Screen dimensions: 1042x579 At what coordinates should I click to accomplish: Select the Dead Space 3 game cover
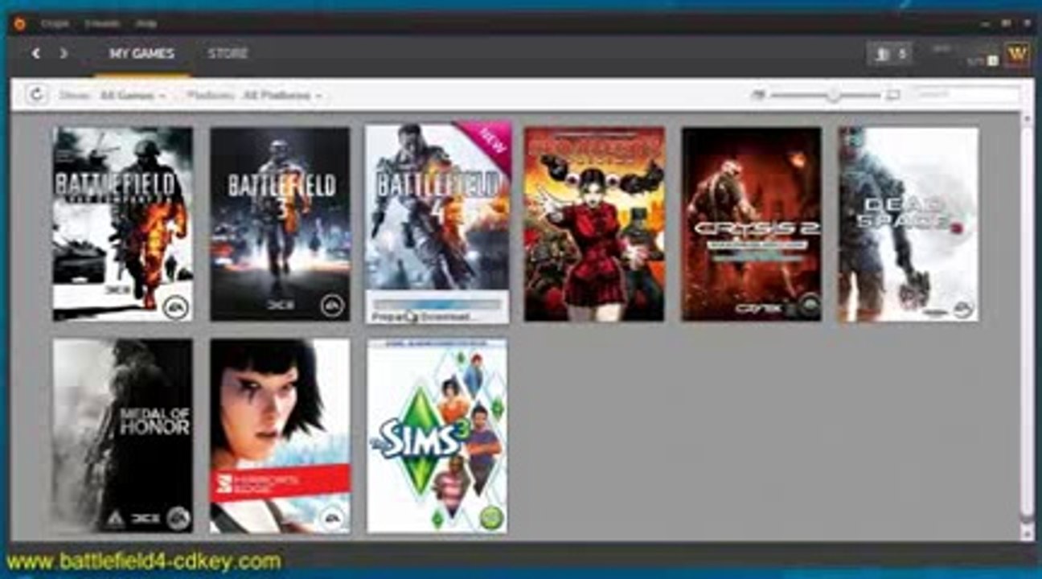[x=909, y=224]
